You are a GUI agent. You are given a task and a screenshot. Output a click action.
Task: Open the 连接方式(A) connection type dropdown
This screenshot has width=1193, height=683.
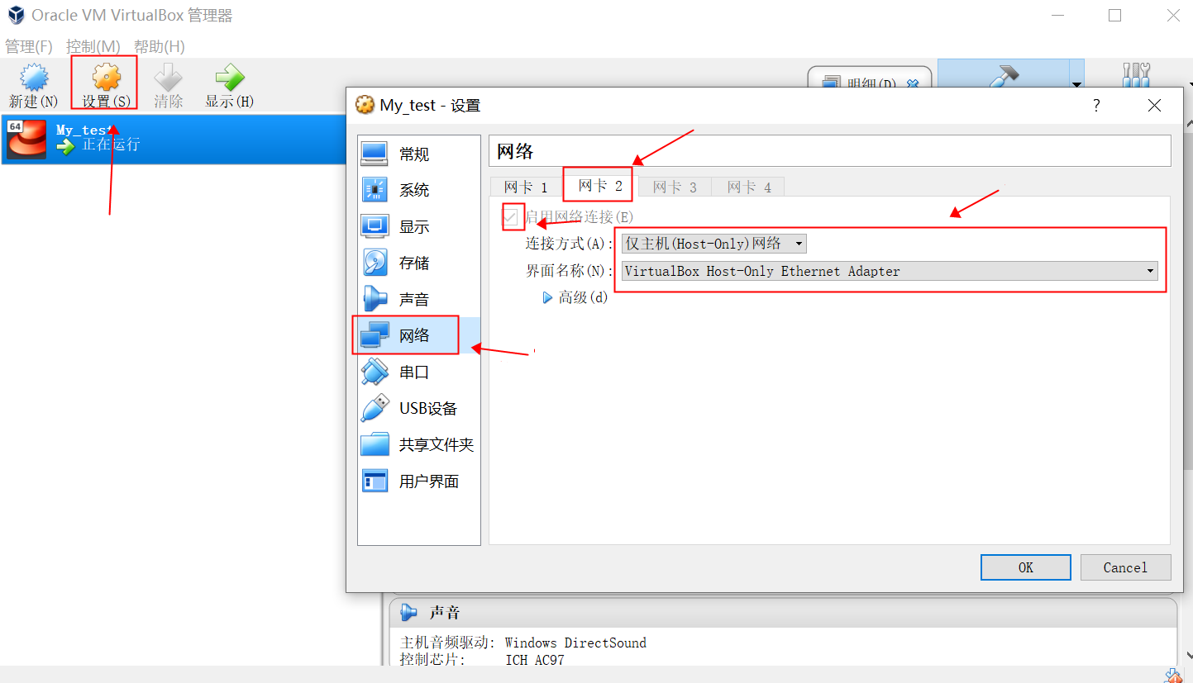click(713, 243)
